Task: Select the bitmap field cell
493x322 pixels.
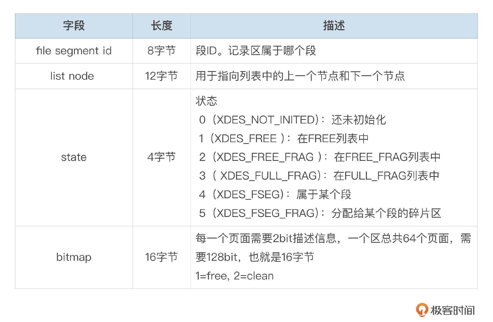Action: click(x=74, y=257)
